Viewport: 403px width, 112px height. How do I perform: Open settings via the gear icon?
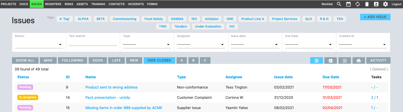pos(385,4)
